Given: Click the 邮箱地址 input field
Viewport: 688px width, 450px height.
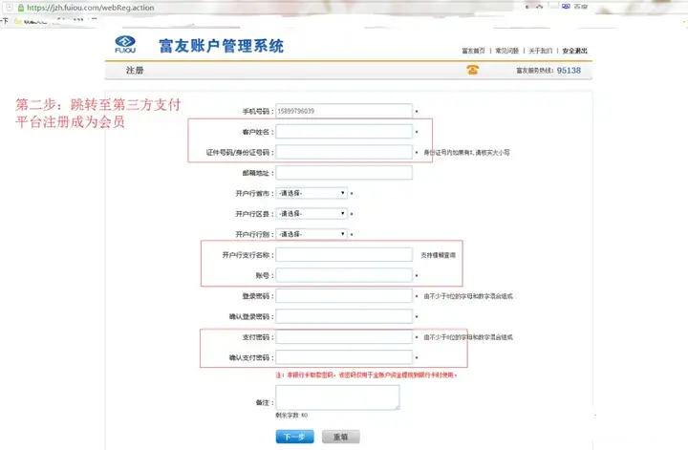Looking at the screenshot, I should coord(344,173).
